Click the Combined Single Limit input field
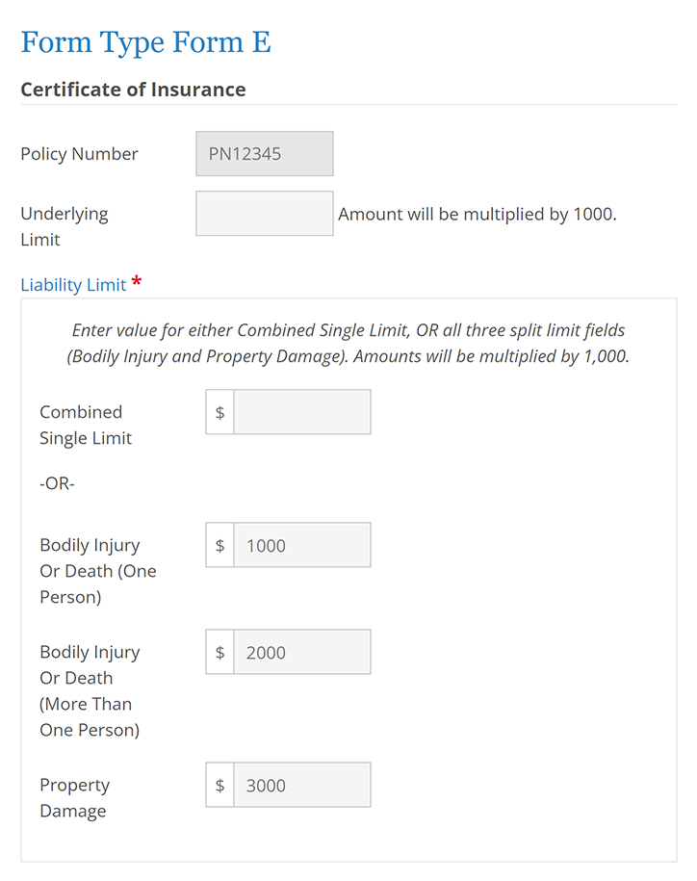This screenshot has width=697, height=881. tap(301, 411)
